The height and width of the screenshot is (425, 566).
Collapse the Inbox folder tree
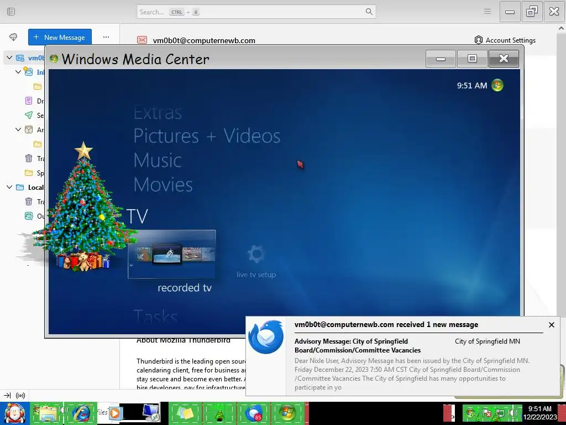[18, 71]
